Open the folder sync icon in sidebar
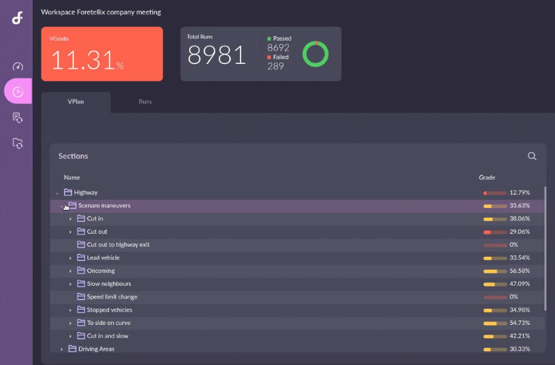Viewport: 555px width, 365px height. (x=18, y=144)
